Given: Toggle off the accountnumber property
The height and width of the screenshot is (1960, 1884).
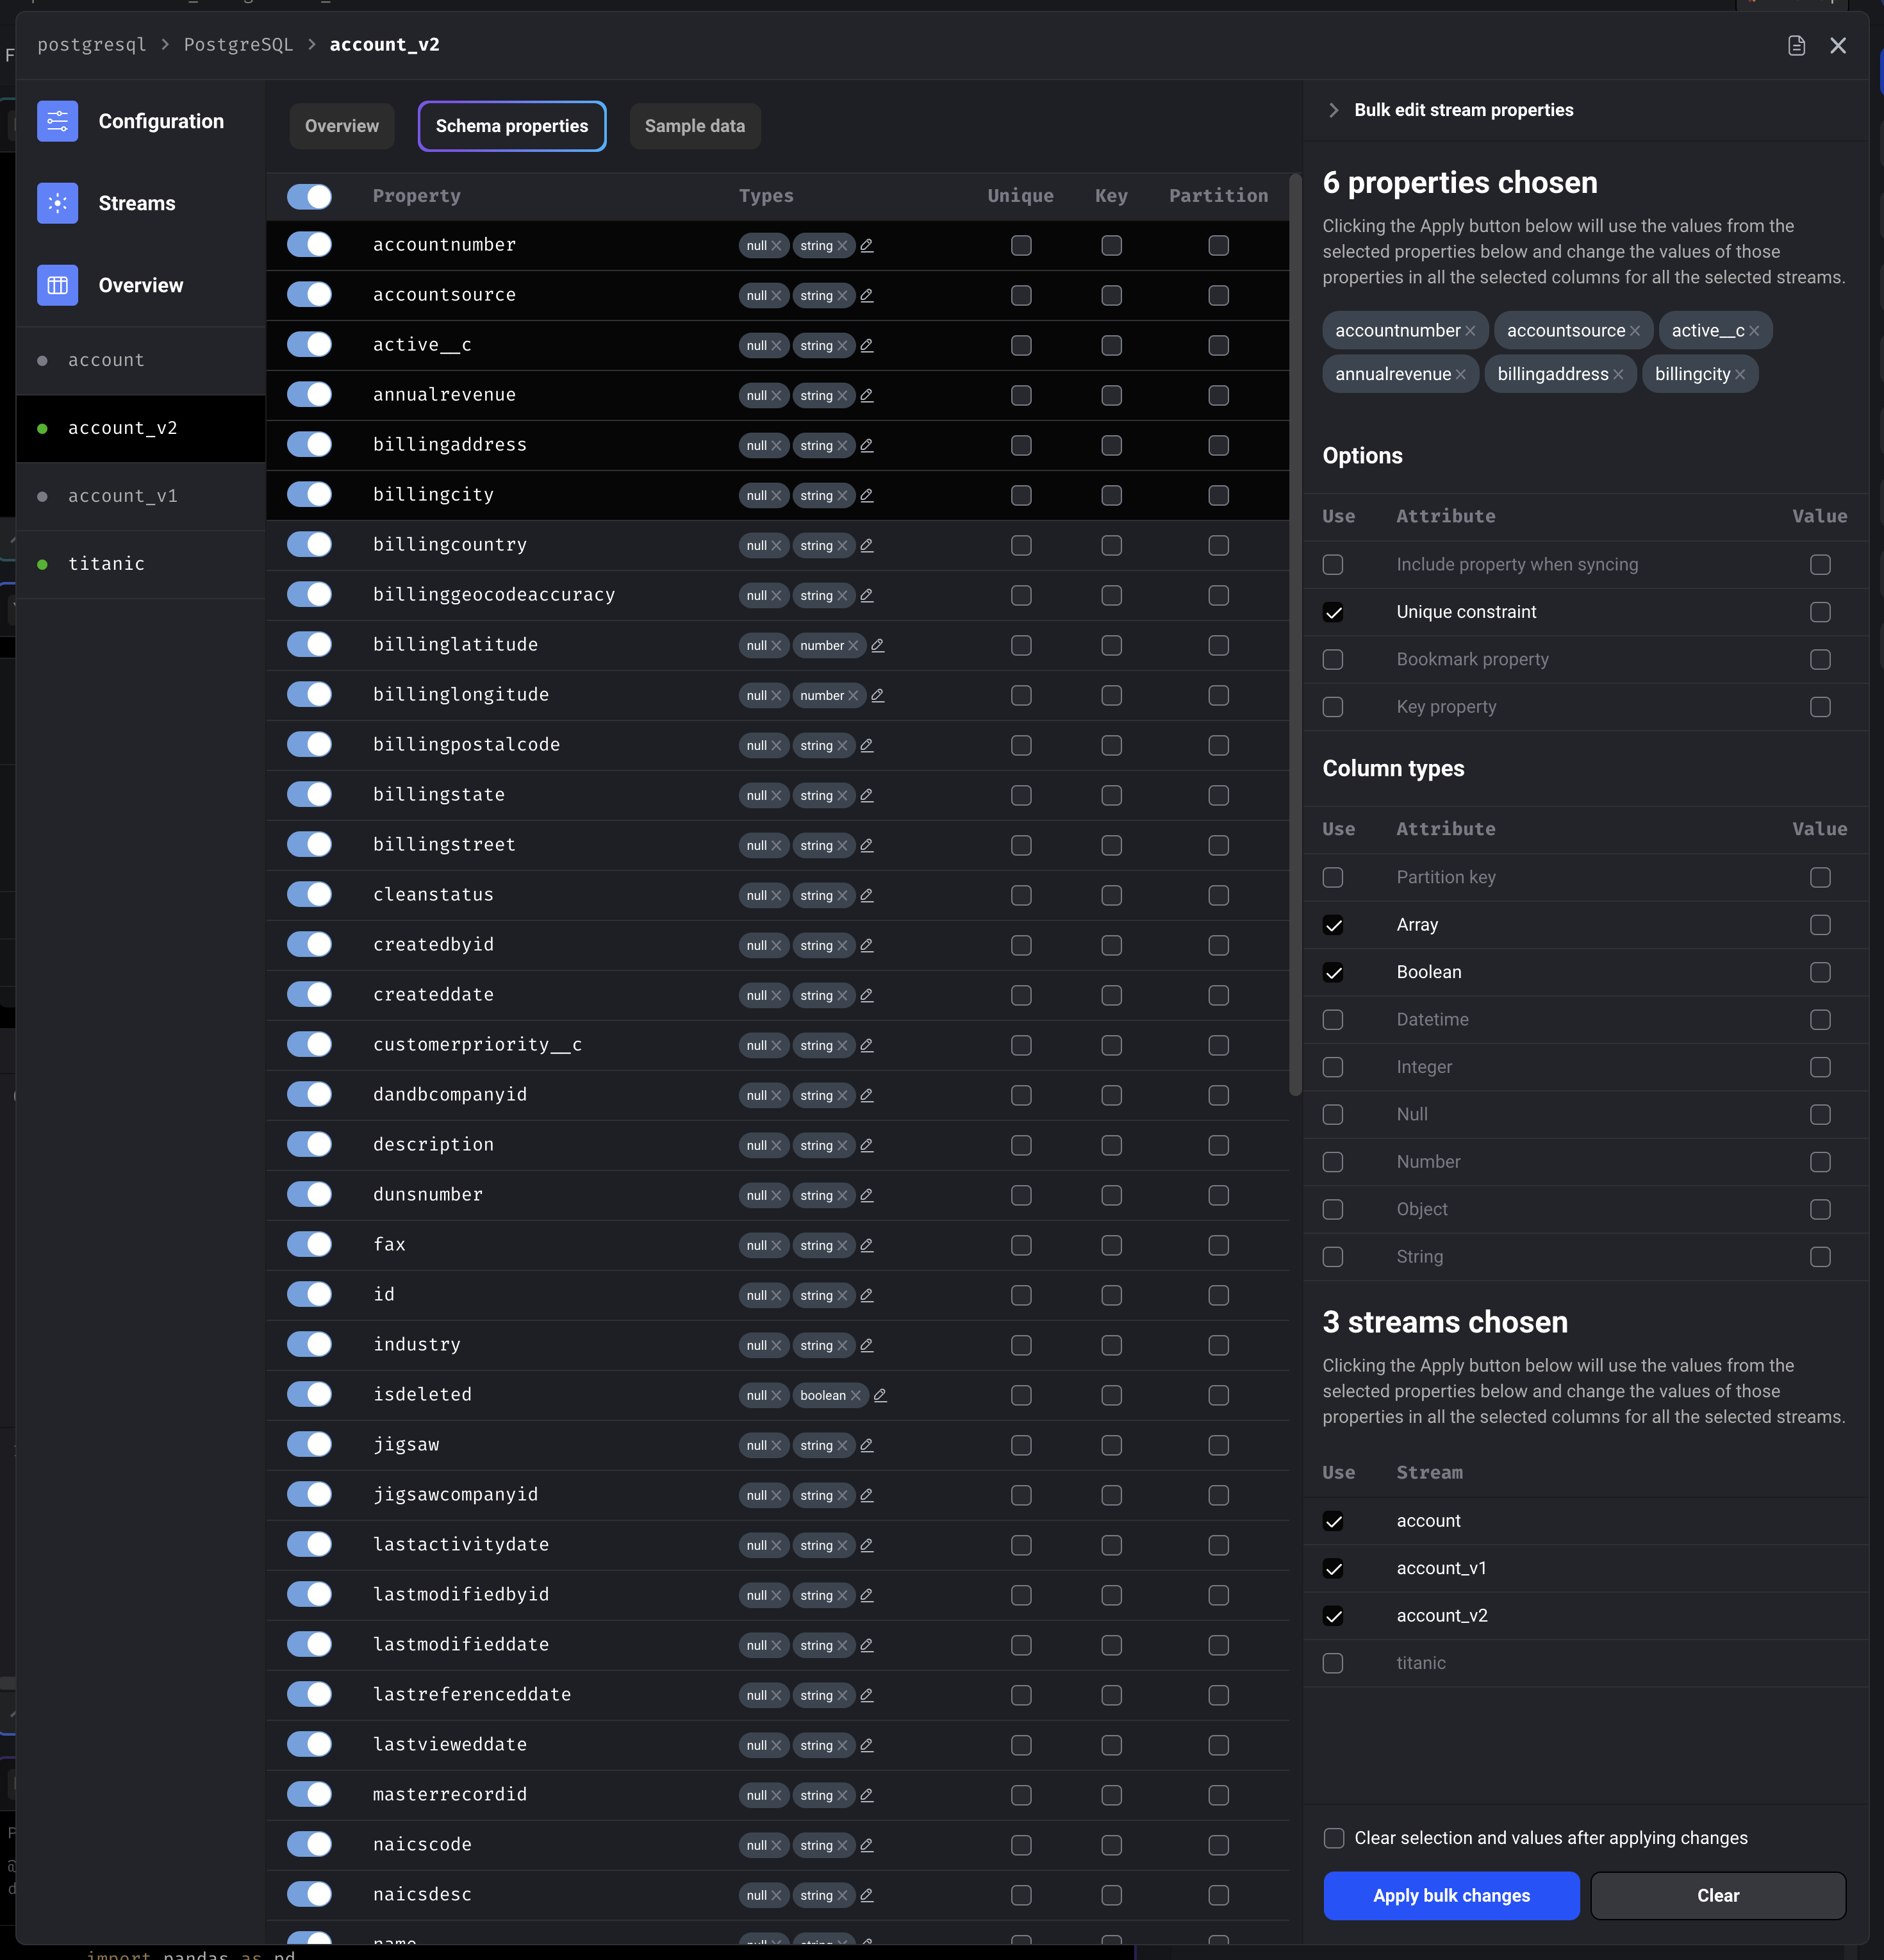Looking at the screenshot, I should (x=309, y=245).
